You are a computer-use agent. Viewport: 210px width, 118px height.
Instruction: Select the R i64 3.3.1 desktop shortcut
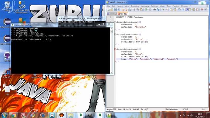point(7,74)
